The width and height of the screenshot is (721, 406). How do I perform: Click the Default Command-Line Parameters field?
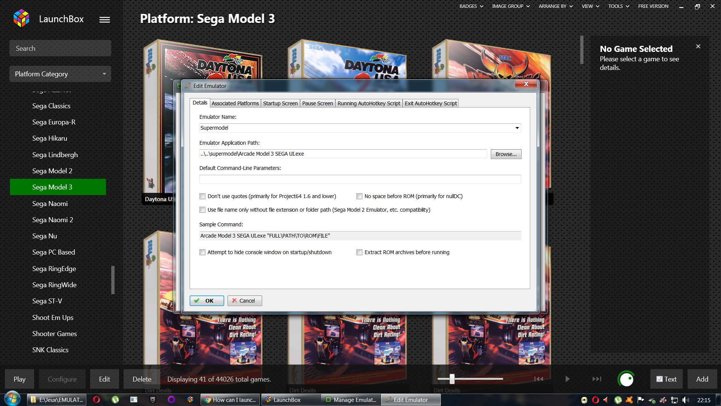tap(360, 179)
